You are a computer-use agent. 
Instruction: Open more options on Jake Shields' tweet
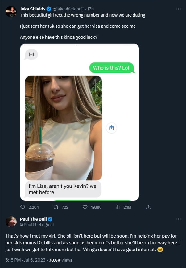[178, 9]
